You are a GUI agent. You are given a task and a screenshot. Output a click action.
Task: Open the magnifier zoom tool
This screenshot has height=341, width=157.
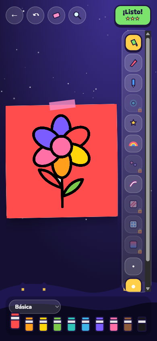click(77, 15)
